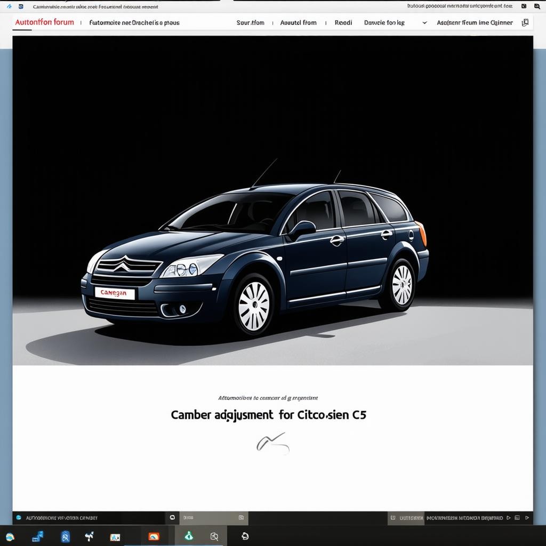Click the dark square icon left of the search magnifier
The width and height of the screenshot is (546, 546).
[x=524, y=6]
